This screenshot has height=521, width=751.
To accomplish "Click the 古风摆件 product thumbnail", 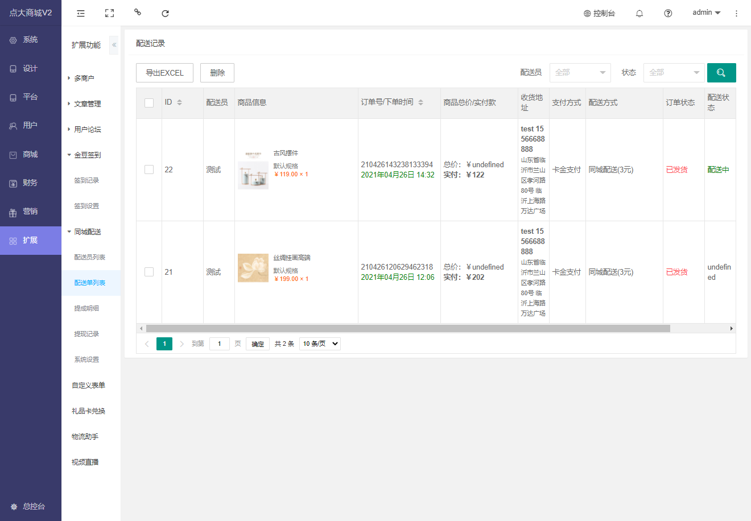I will (253, 171).
